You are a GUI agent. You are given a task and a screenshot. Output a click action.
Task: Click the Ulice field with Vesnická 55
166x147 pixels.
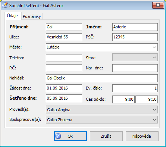(64, 37)
